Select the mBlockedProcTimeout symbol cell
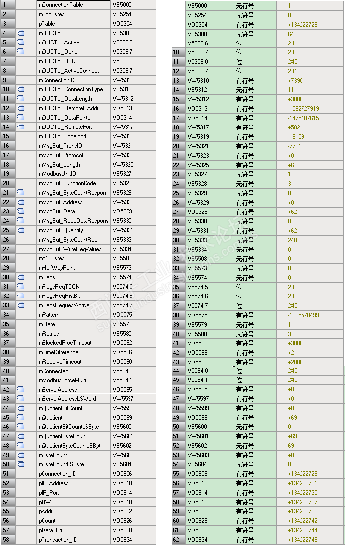Viewport: 345px width, 546px height. point(74,343)
